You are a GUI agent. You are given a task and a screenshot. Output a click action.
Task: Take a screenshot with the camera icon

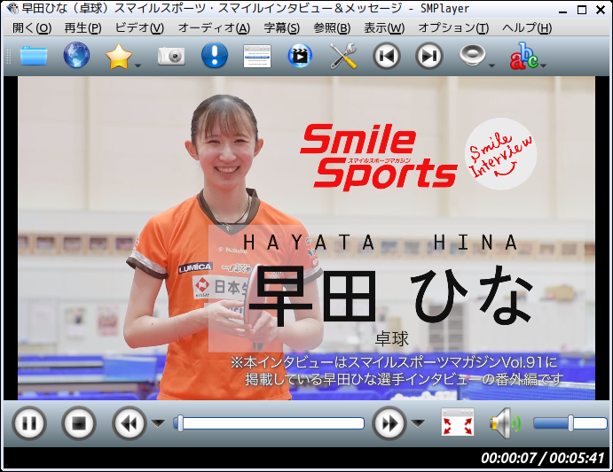pos(171,56)
